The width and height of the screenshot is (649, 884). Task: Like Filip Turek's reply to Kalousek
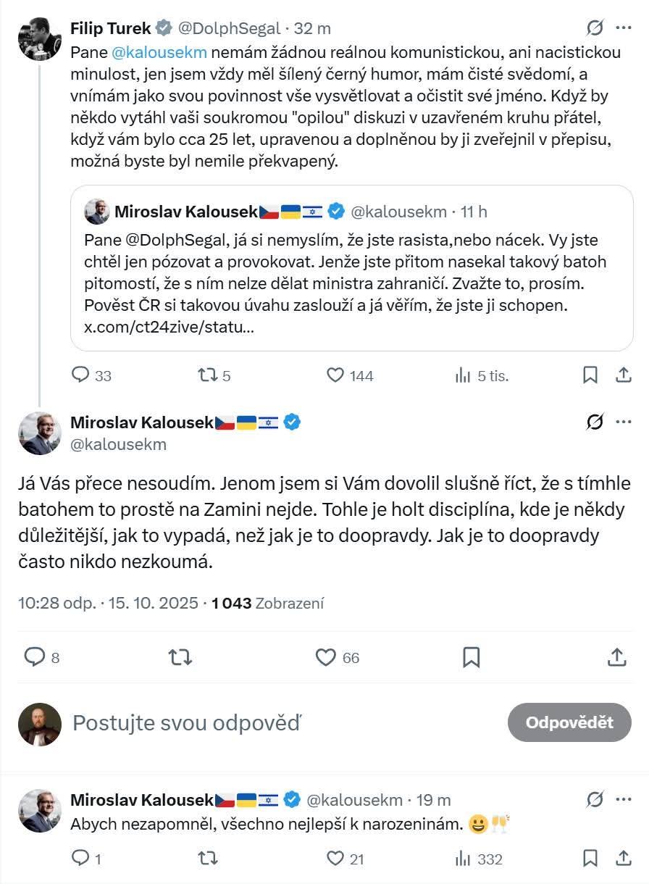335,375
